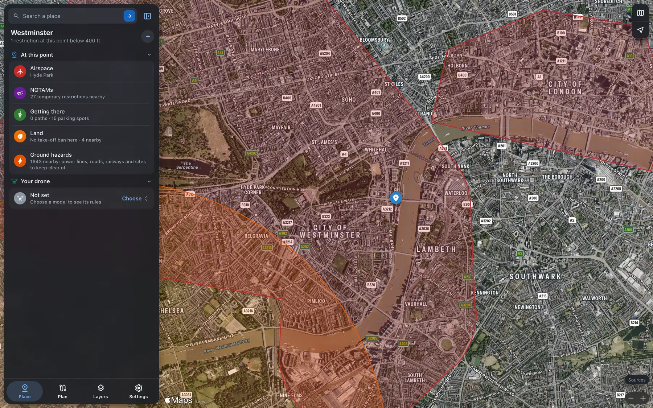Open the Choose drone model dropdown
Image resolution: width=653 pixels, height=408 pixels.
(x=135, y=198)
